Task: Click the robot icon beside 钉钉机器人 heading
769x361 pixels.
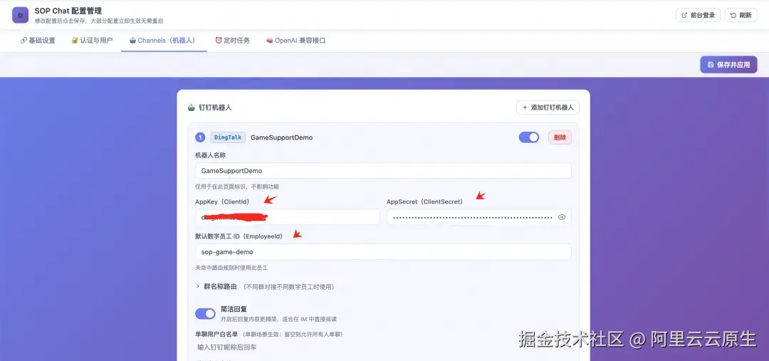Action: (x=192, y=108)
